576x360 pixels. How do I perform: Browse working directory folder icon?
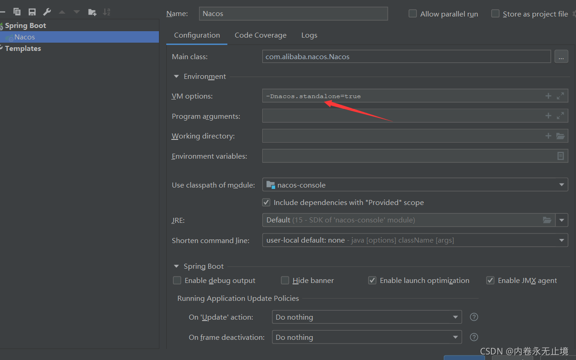point(560,136)
